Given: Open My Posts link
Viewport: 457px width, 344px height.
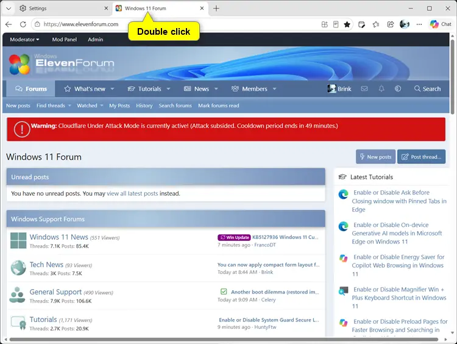Looking at the screenshot, I should point(119,106).
